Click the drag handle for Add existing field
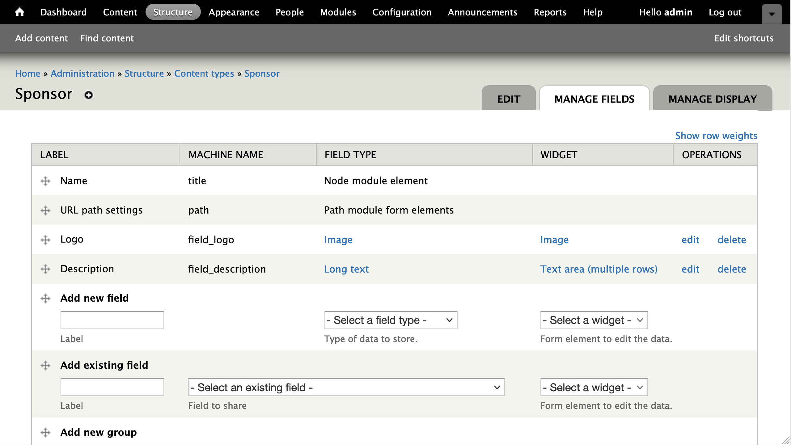791x445 pixels. tap(45, 366)
